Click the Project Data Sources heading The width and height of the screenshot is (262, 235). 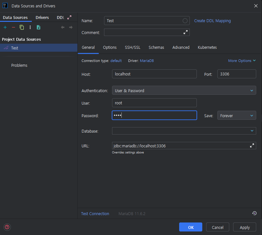pos(22,39)
